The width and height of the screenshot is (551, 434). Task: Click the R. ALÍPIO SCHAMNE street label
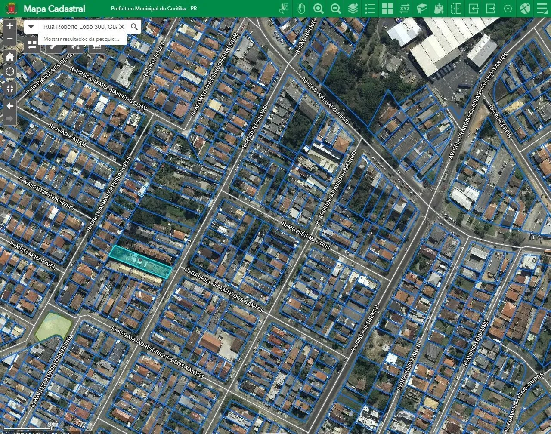[476, 343]
